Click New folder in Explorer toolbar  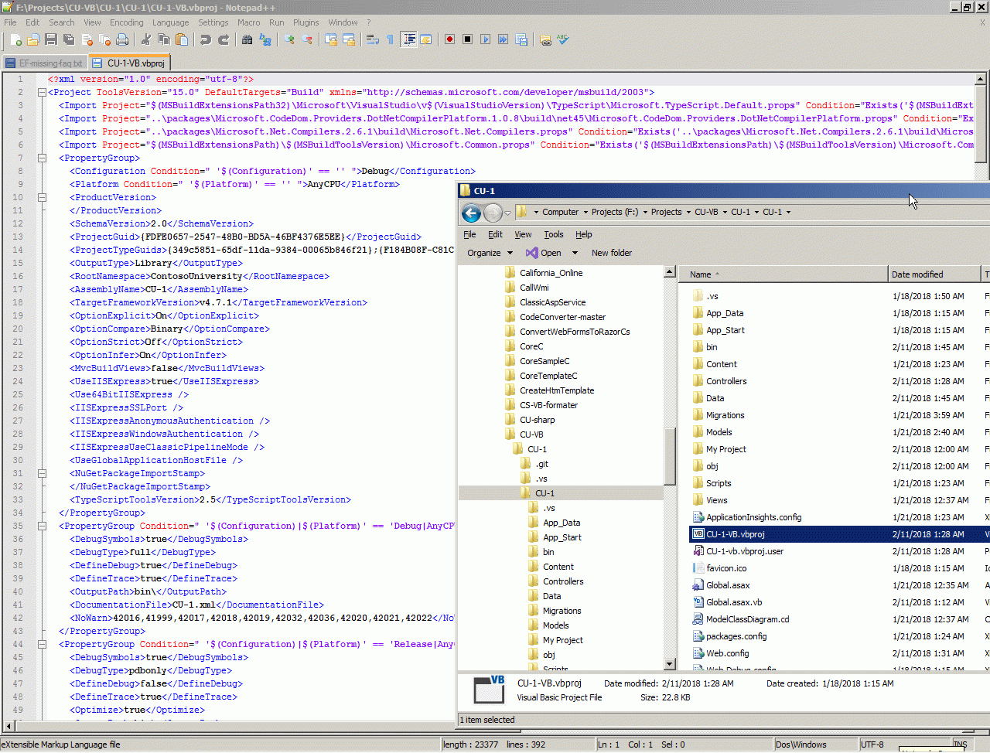pyautogui.click(x=612, y=253)
